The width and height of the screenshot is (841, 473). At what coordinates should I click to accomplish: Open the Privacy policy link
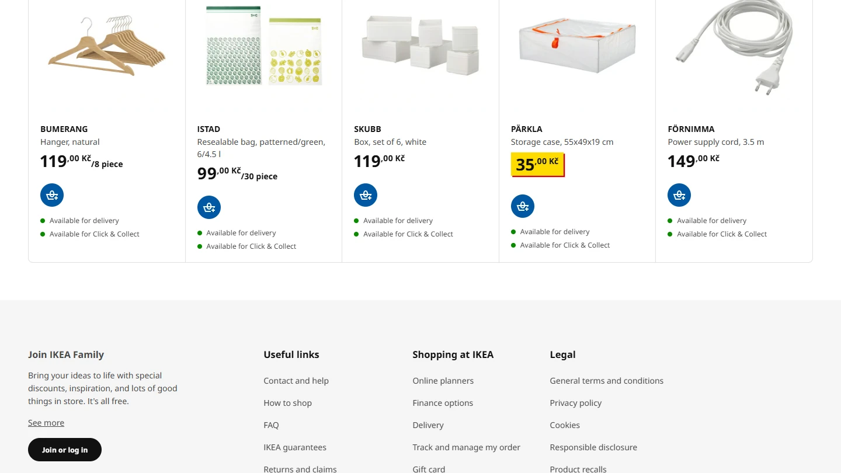coord(575,403)
